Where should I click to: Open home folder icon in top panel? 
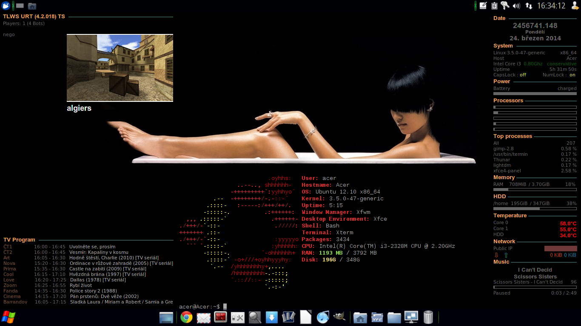[32, 6]
